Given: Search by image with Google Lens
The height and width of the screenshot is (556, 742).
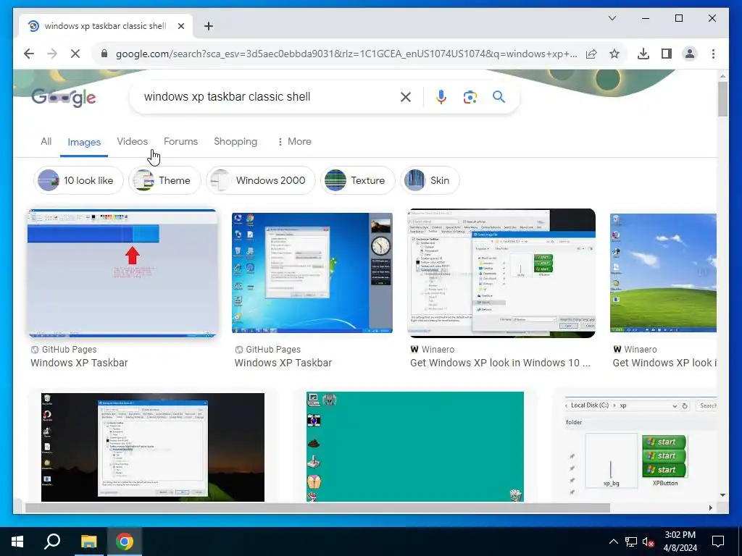Looking at the screenshot, I should click(x=470, y=97).
